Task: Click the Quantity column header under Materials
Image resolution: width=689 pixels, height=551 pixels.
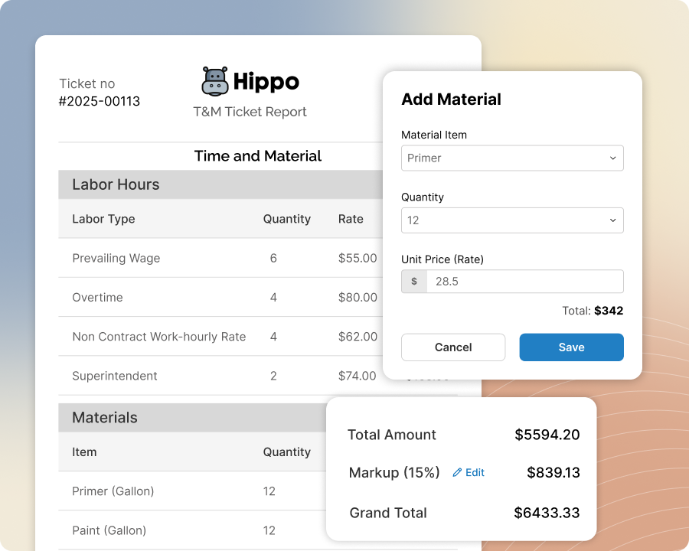Action: (287, 452)
